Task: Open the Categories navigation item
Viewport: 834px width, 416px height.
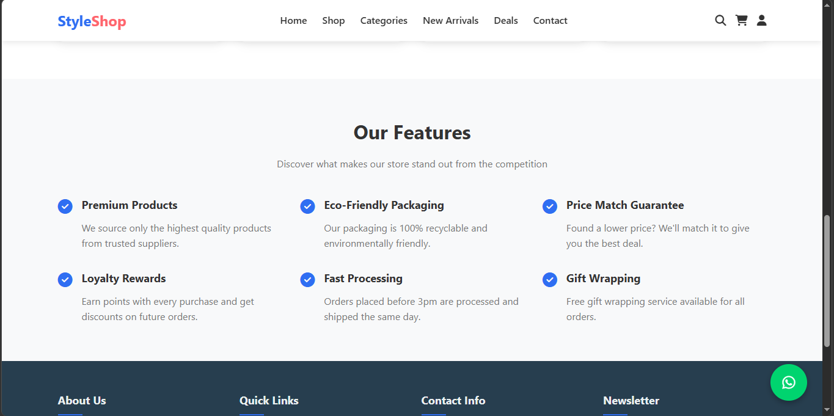Action: point(384,21)
